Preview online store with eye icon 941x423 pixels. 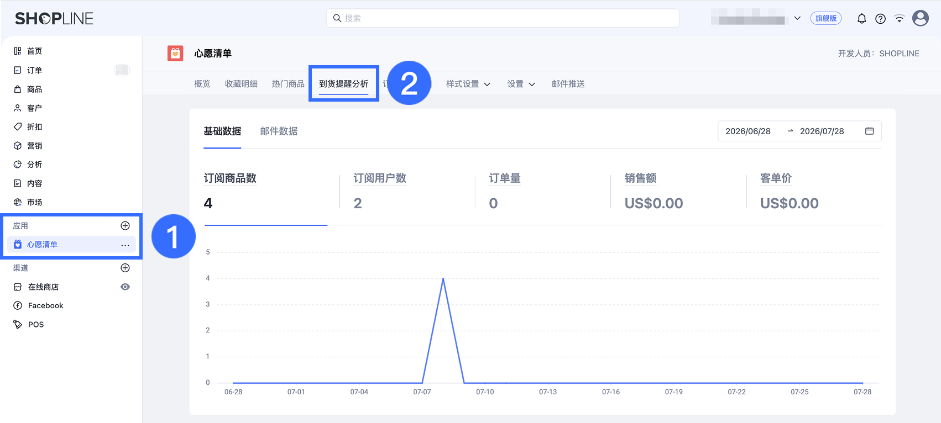(x=126, y=287)
